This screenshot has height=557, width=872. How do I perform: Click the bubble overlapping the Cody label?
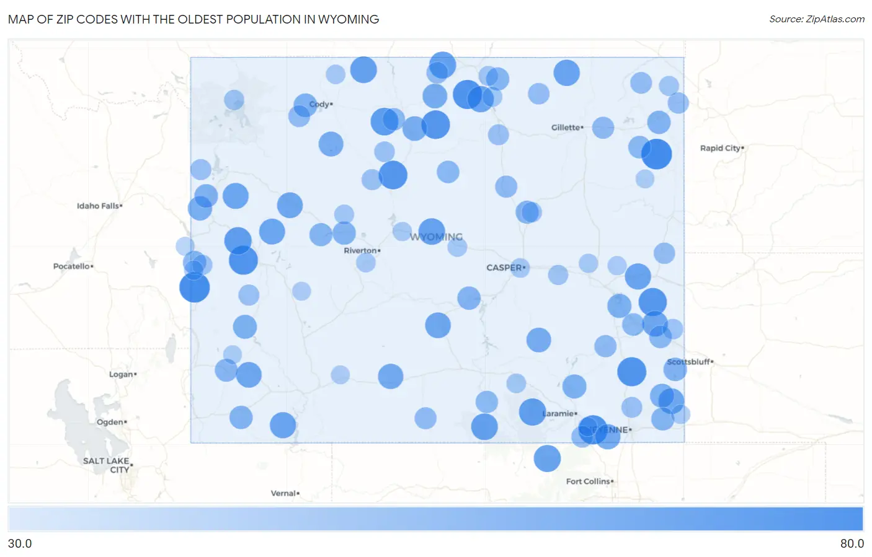click(x=305, y=105)
